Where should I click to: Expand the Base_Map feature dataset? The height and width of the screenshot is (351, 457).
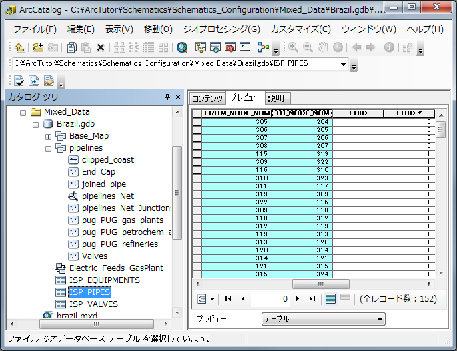coord(49,137)
